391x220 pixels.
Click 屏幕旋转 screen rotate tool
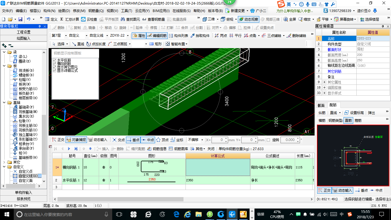pyautogui.click(x=345, y=19)
